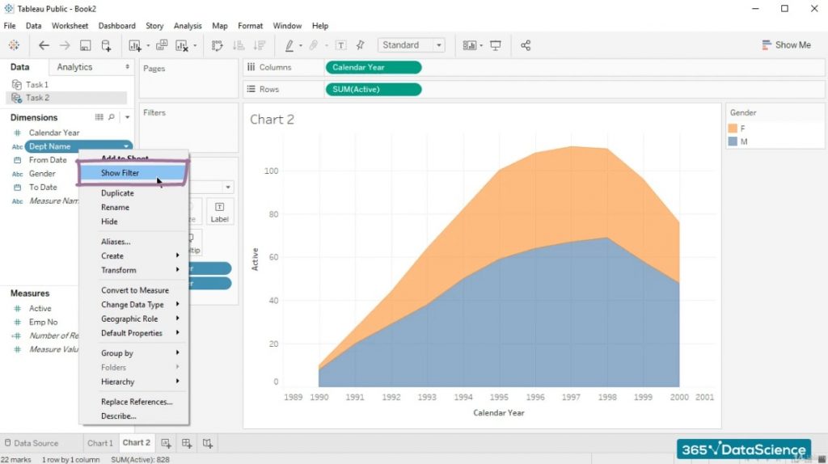Click the Presentation Mode icon

pyautogui.click(x=496, y=45)
